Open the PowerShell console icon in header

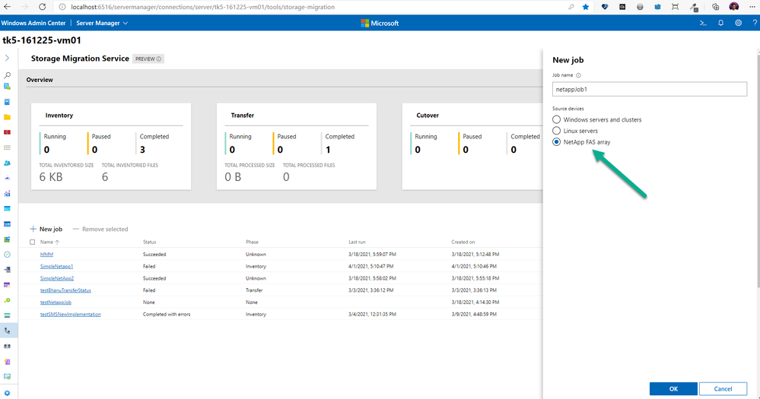tap(703, 23)
